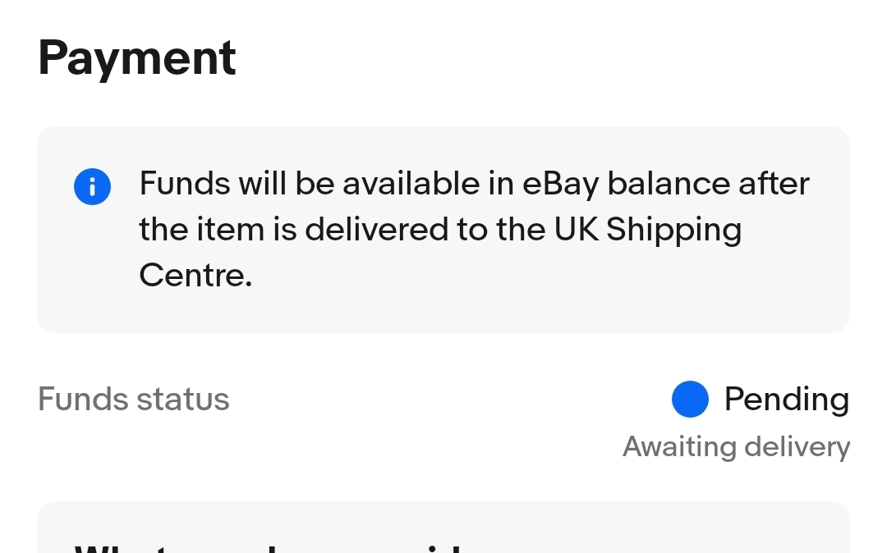Click the word eBay in the notice
The height and width of the screenshot is (553, 887).
click(561, 184)
